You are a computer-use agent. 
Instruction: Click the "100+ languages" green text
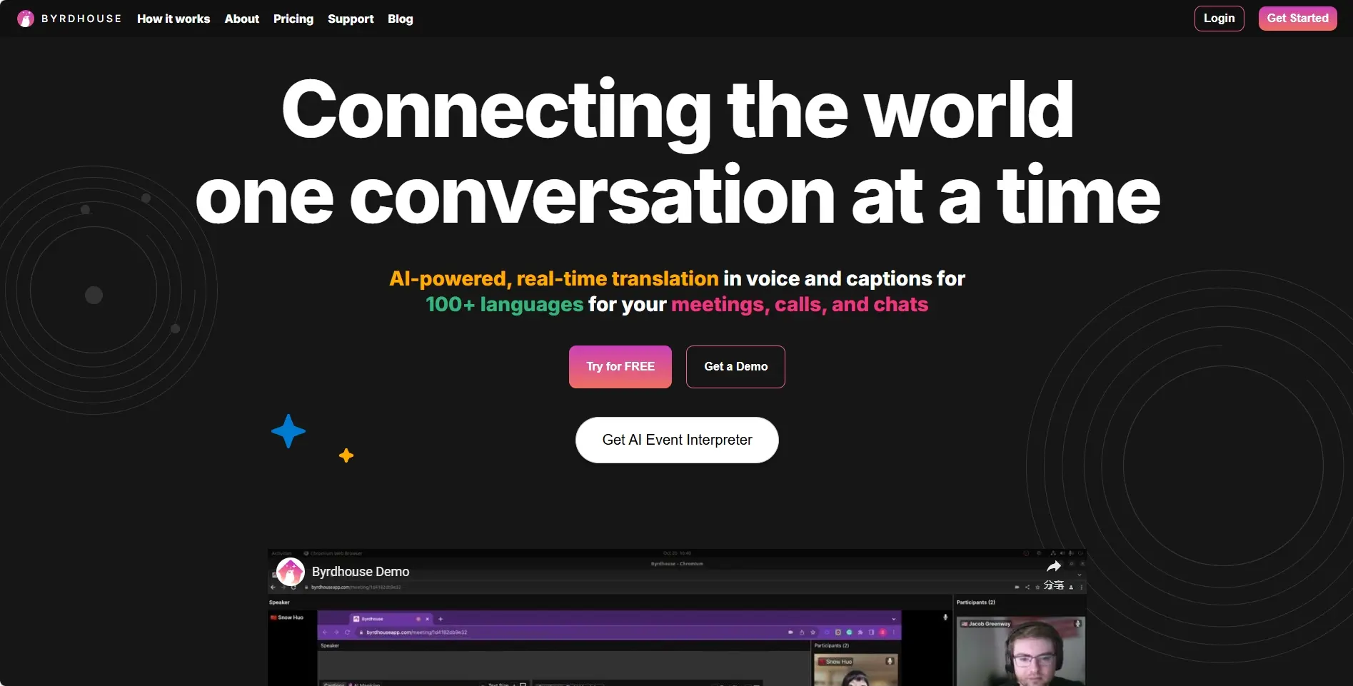[x=505, y=305]
